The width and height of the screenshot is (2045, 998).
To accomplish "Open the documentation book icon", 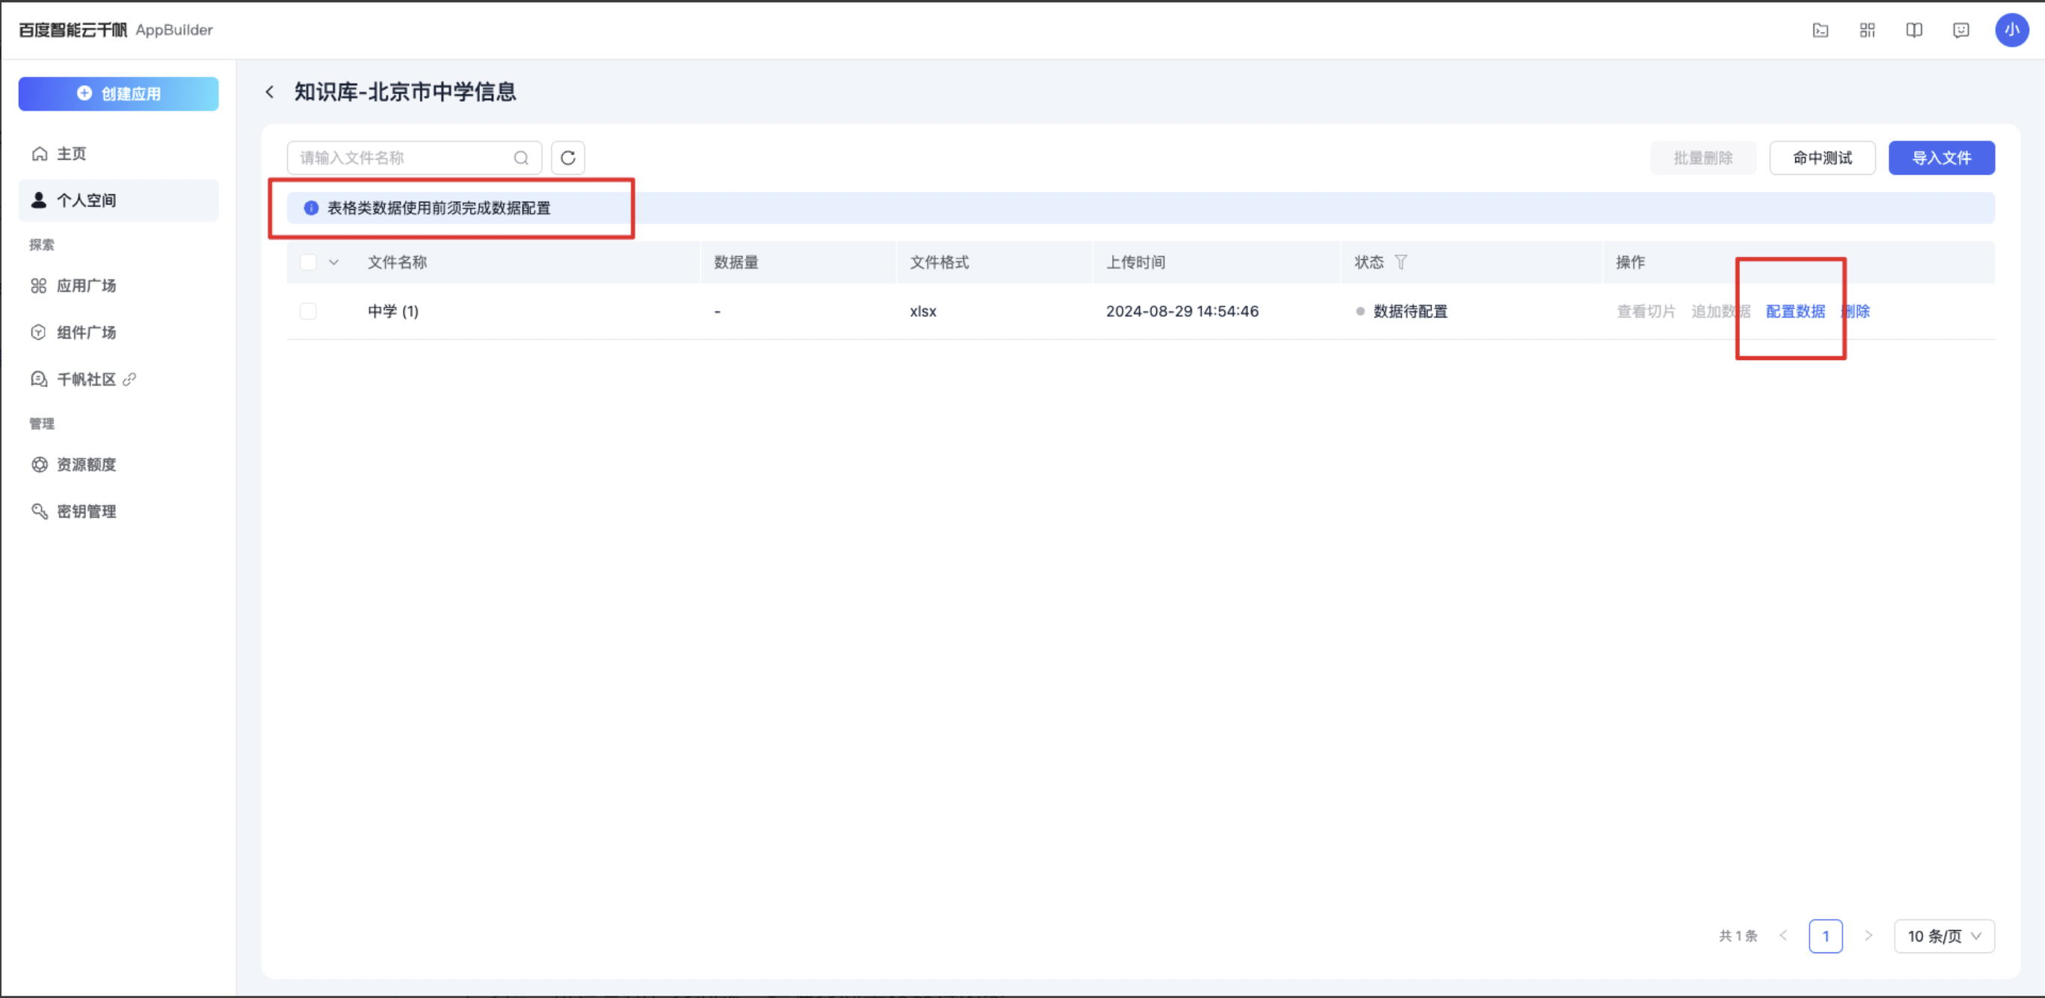I will [1914, 30].
